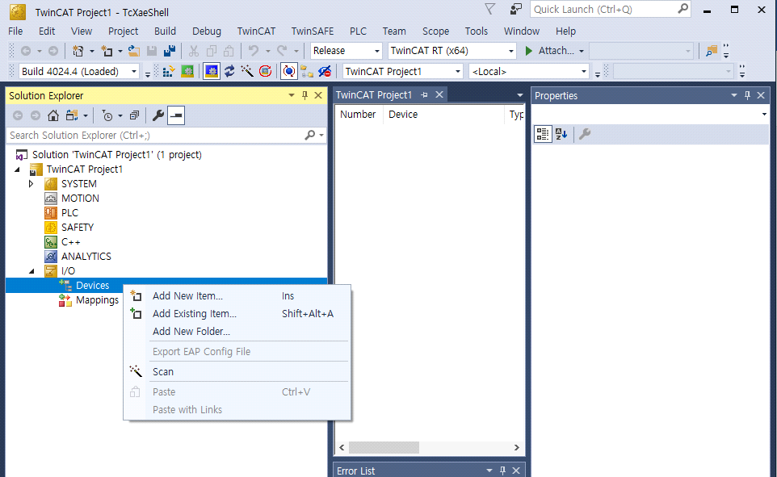
Task: Click the Categorized view icon in Properties
Action: [543, 134]
